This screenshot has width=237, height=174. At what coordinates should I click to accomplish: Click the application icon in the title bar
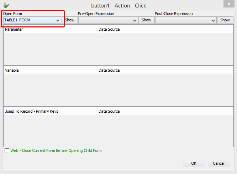(6, 5)
